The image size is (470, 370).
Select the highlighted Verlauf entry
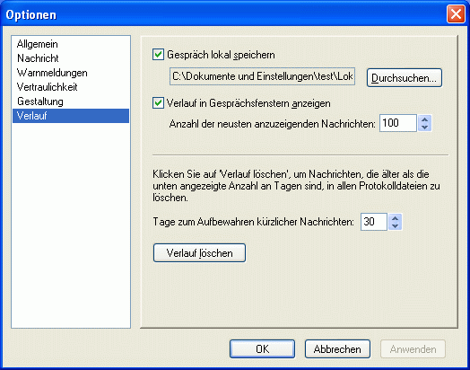pos(71,116)
